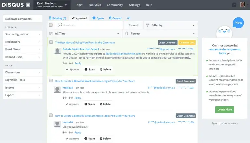Click the Expand comments button

[133, 25]
